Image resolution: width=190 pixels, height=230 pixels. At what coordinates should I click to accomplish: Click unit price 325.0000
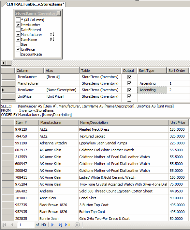(179, 136)
